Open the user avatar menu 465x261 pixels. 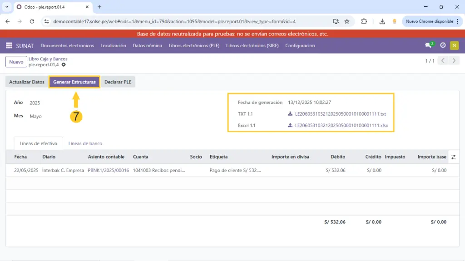point(454,45)
